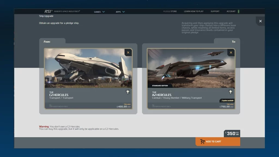Go to Learn How To Play
The width and height of the screenshot is (279, 157).
[193, 11]
